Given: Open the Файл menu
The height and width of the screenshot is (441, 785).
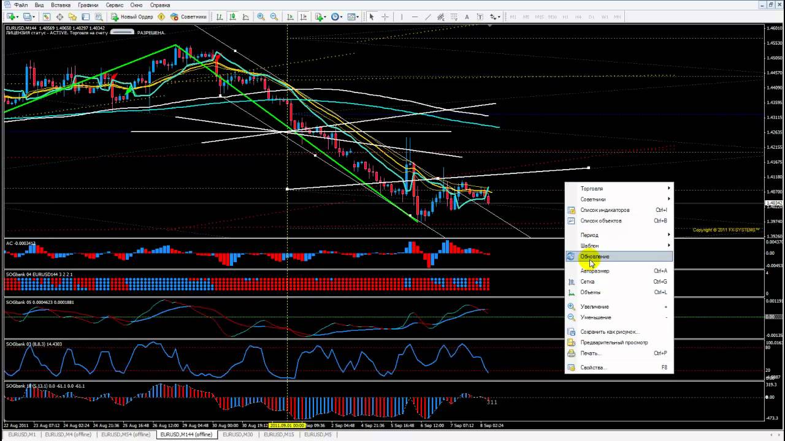Looking at the screenshot, I should click(x=21, y=5).
